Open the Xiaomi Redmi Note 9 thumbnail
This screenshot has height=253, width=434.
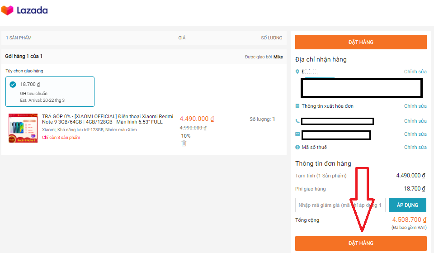coord(23,128)
